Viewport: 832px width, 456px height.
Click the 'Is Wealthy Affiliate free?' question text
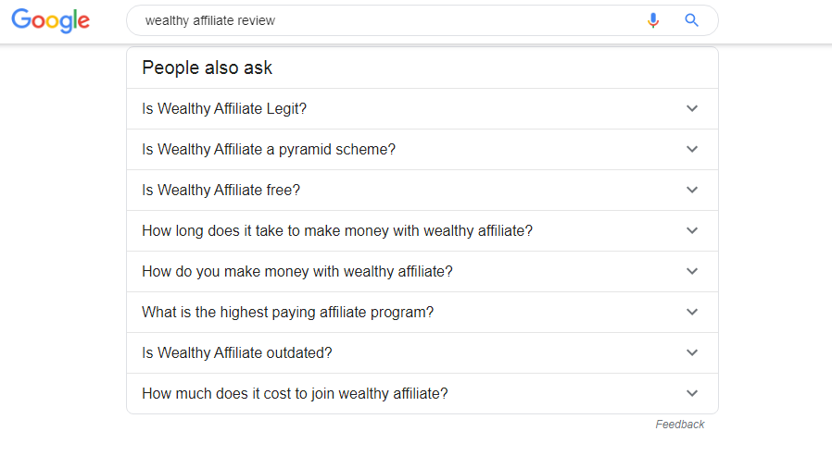point(221,190)
